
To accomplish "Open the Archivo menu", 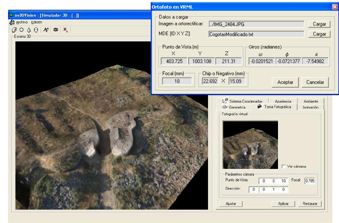I will point(22,22).
